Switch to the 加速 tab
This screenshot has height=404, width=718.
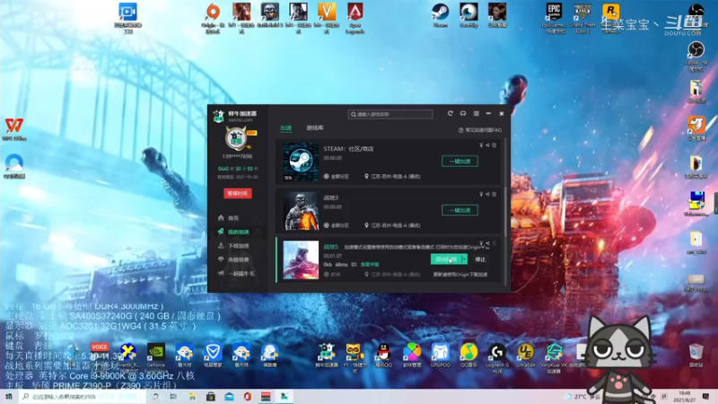pyautogui.click(x=286, y=127)
